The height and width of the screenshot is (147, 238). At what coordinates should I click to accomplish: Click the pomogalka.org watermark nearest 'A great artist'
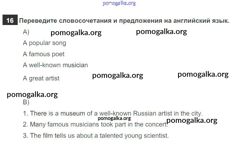(x=117, y=75)
